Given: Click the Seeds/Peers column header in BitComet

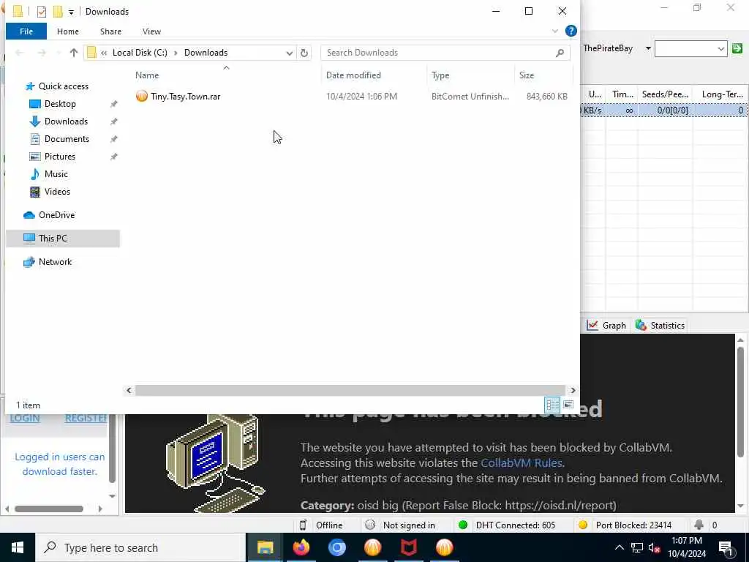Looking at the screenshot, I should [x=665, y=94].
